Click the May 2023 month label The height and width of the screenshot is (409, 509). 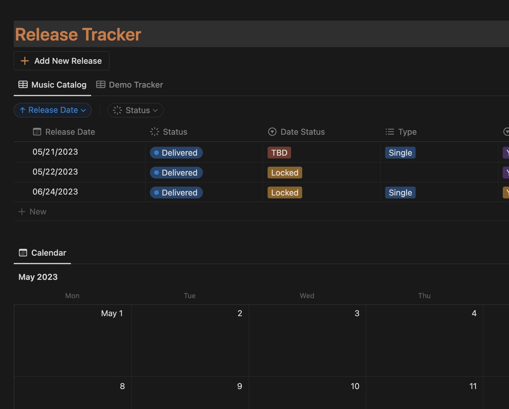[38, 277]
